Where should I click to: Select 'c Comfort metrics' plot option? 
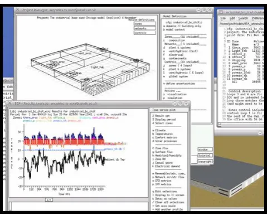164,138
